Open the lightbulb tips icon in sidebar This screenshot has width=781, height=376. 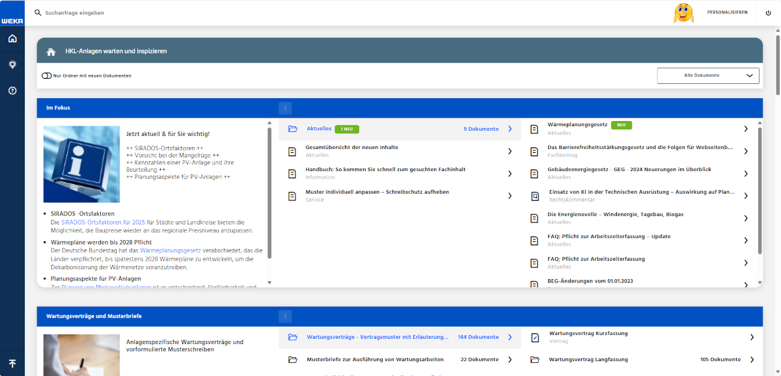[12, 64]
